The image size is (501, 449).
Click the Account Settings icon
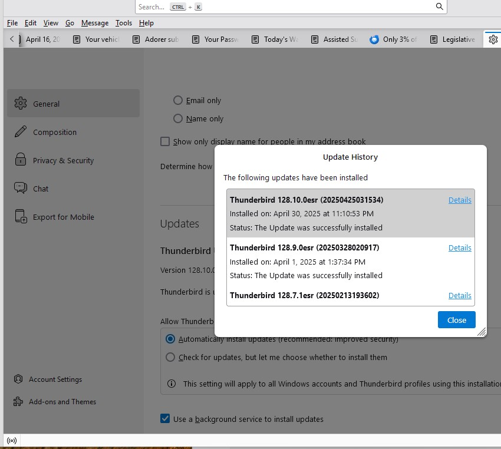click(18, 379)
